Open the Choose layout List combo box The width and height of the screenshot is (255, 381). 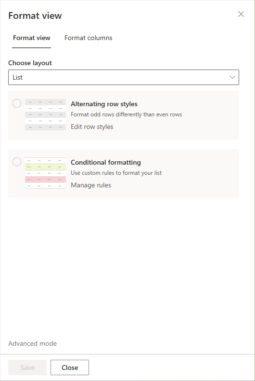pos(124,77)
